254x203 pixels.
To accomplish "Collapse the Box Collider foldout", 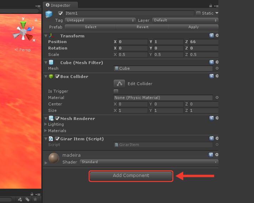I will click(x=46, y=76).
